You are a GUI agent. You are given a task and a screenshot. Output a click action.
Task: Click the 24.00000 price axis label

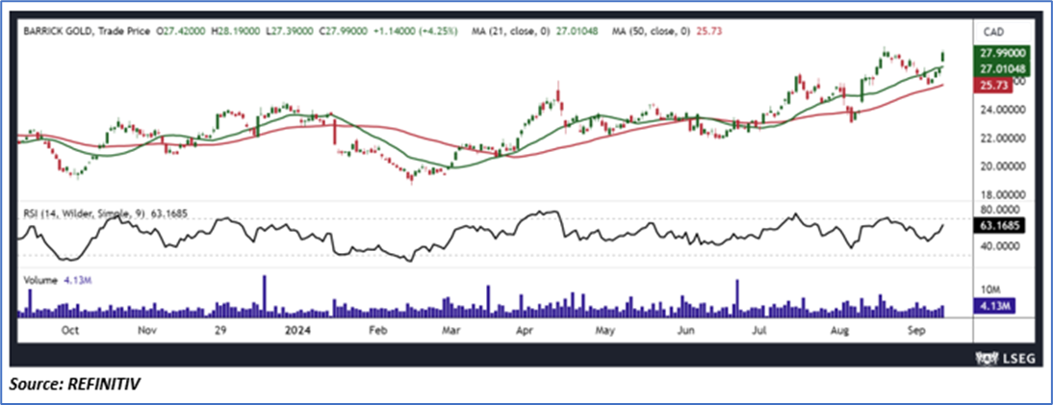coord(1003,110)
